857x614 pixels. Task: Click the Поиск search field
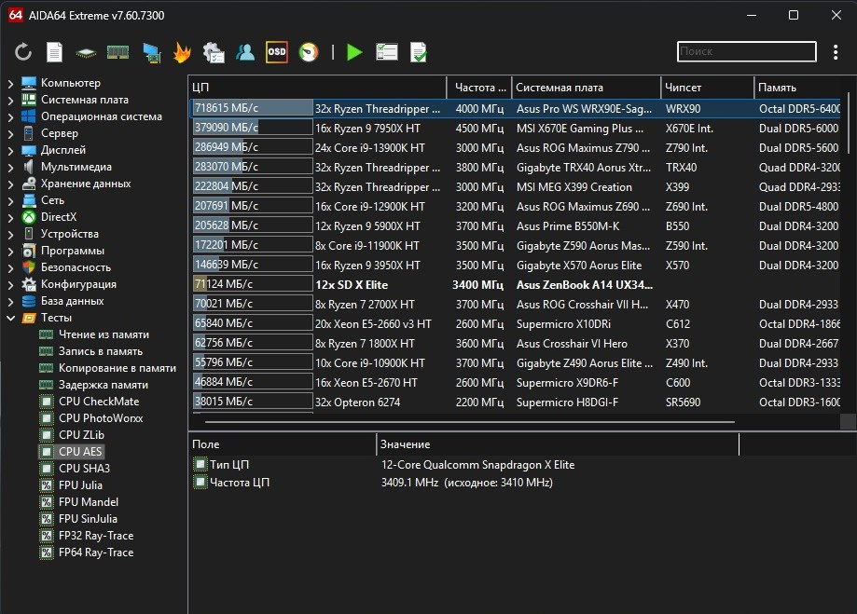point(746,52)
